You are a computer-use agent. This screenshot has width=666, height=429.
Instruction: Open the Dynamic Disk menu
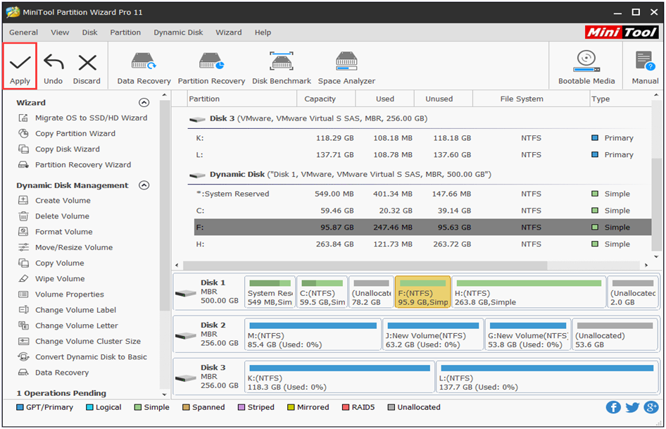click(x=178, y=32)
